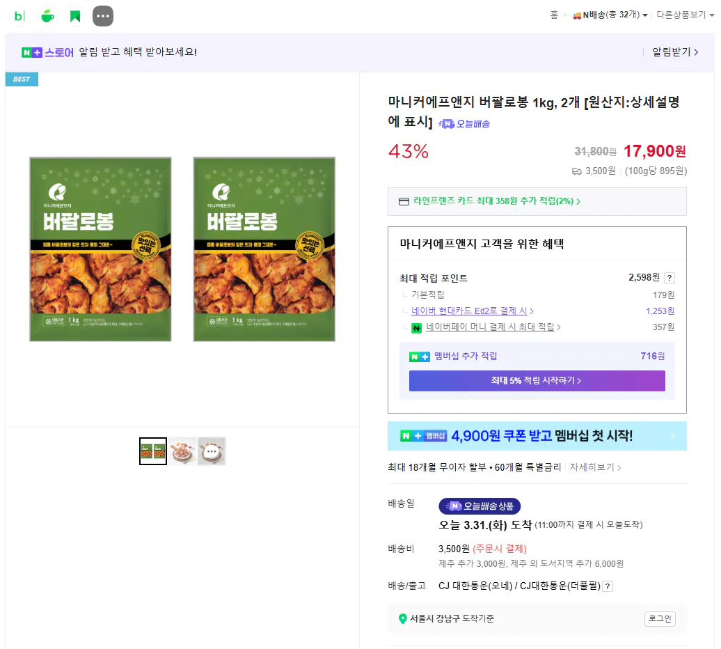Open the gray more options dots icon
Viewport: 721px width, 649px height.
point(103,15)
